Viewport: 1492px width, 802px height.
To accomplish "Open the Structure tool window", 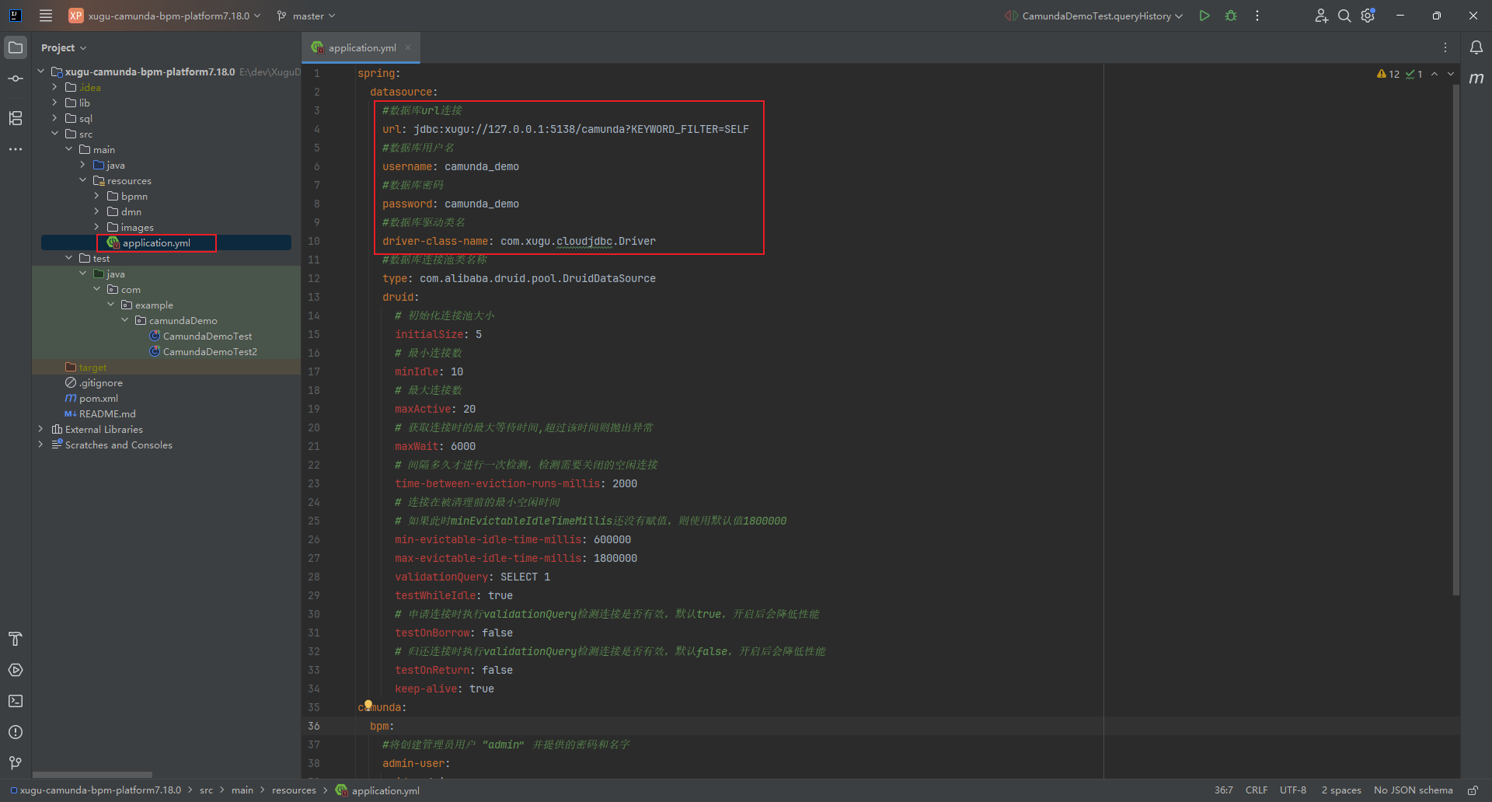I will coord(16,118).
